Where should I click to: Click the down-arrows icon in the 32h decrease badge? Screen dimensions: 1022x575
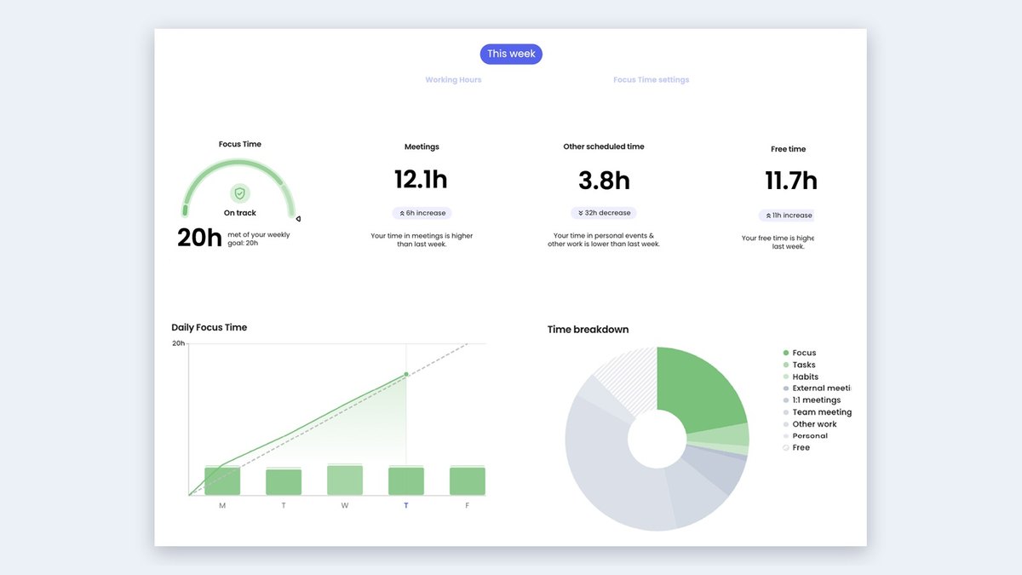point(580,213)
